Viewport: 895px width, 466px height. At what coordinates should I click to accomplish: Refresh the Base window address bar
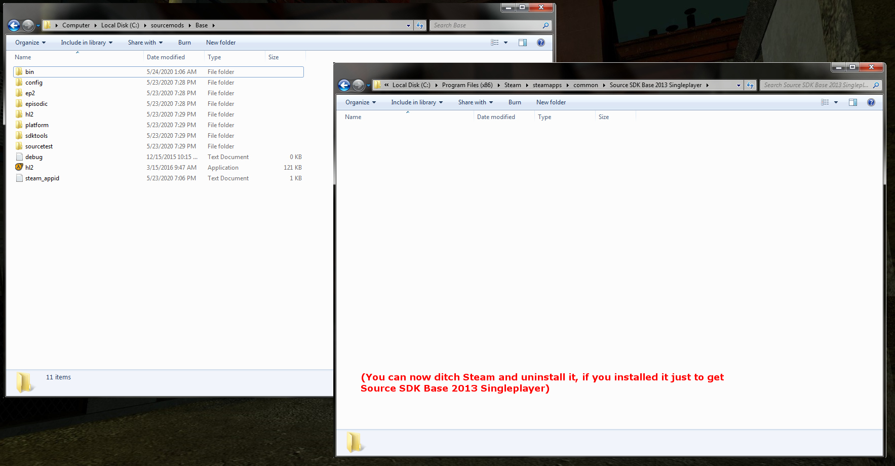click(x=420, y=25)
